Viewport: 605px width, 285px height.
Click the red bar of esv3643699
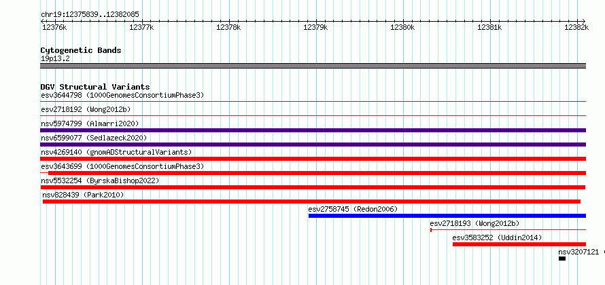(x=317, y=173)
